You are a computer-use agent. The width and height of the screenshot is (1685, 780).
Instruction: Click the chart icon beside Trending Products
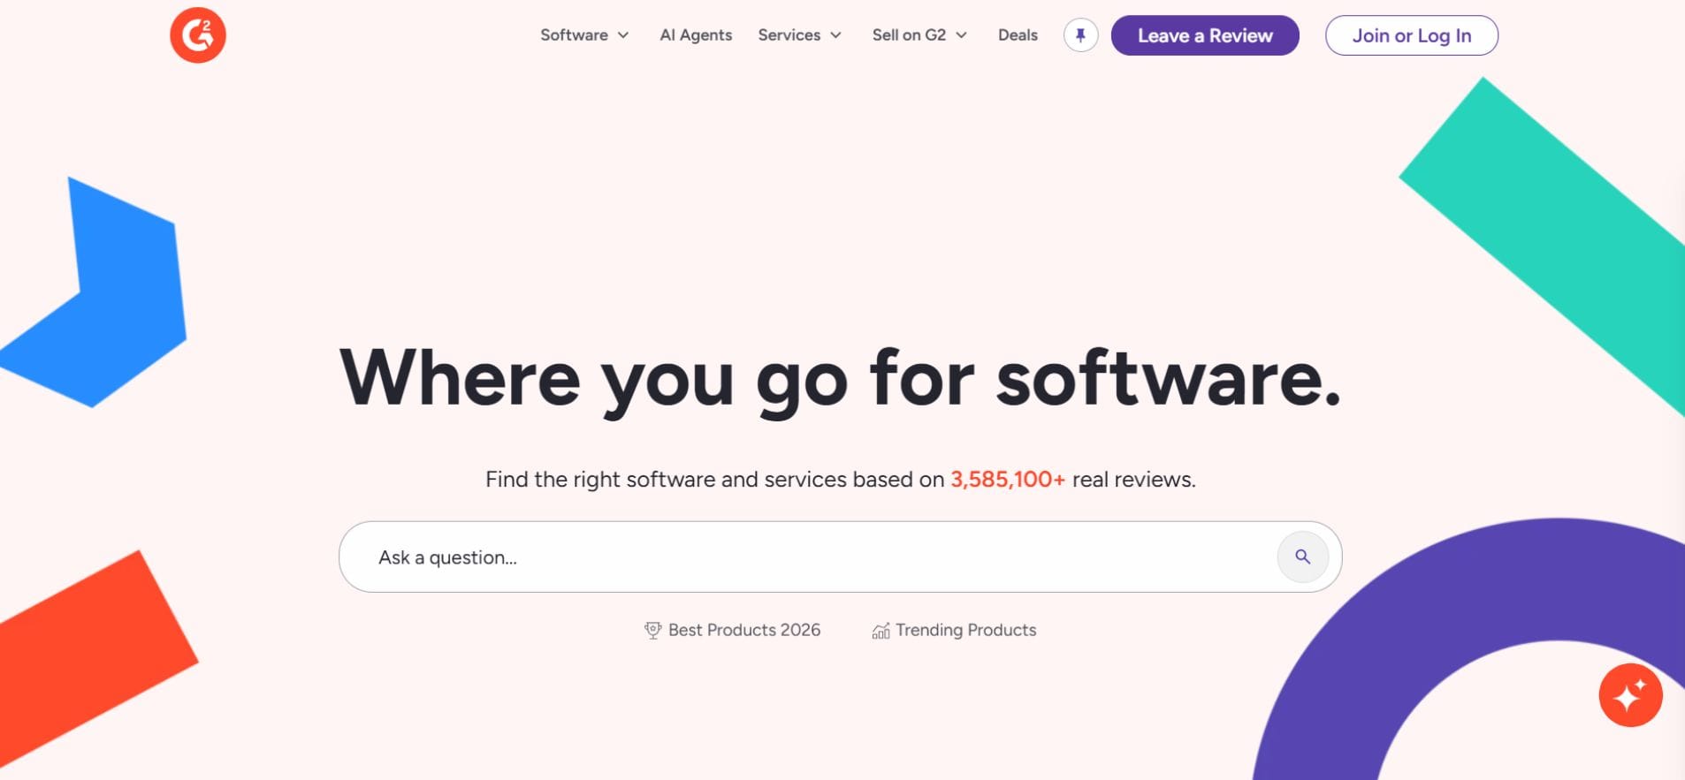click(881, 630)
